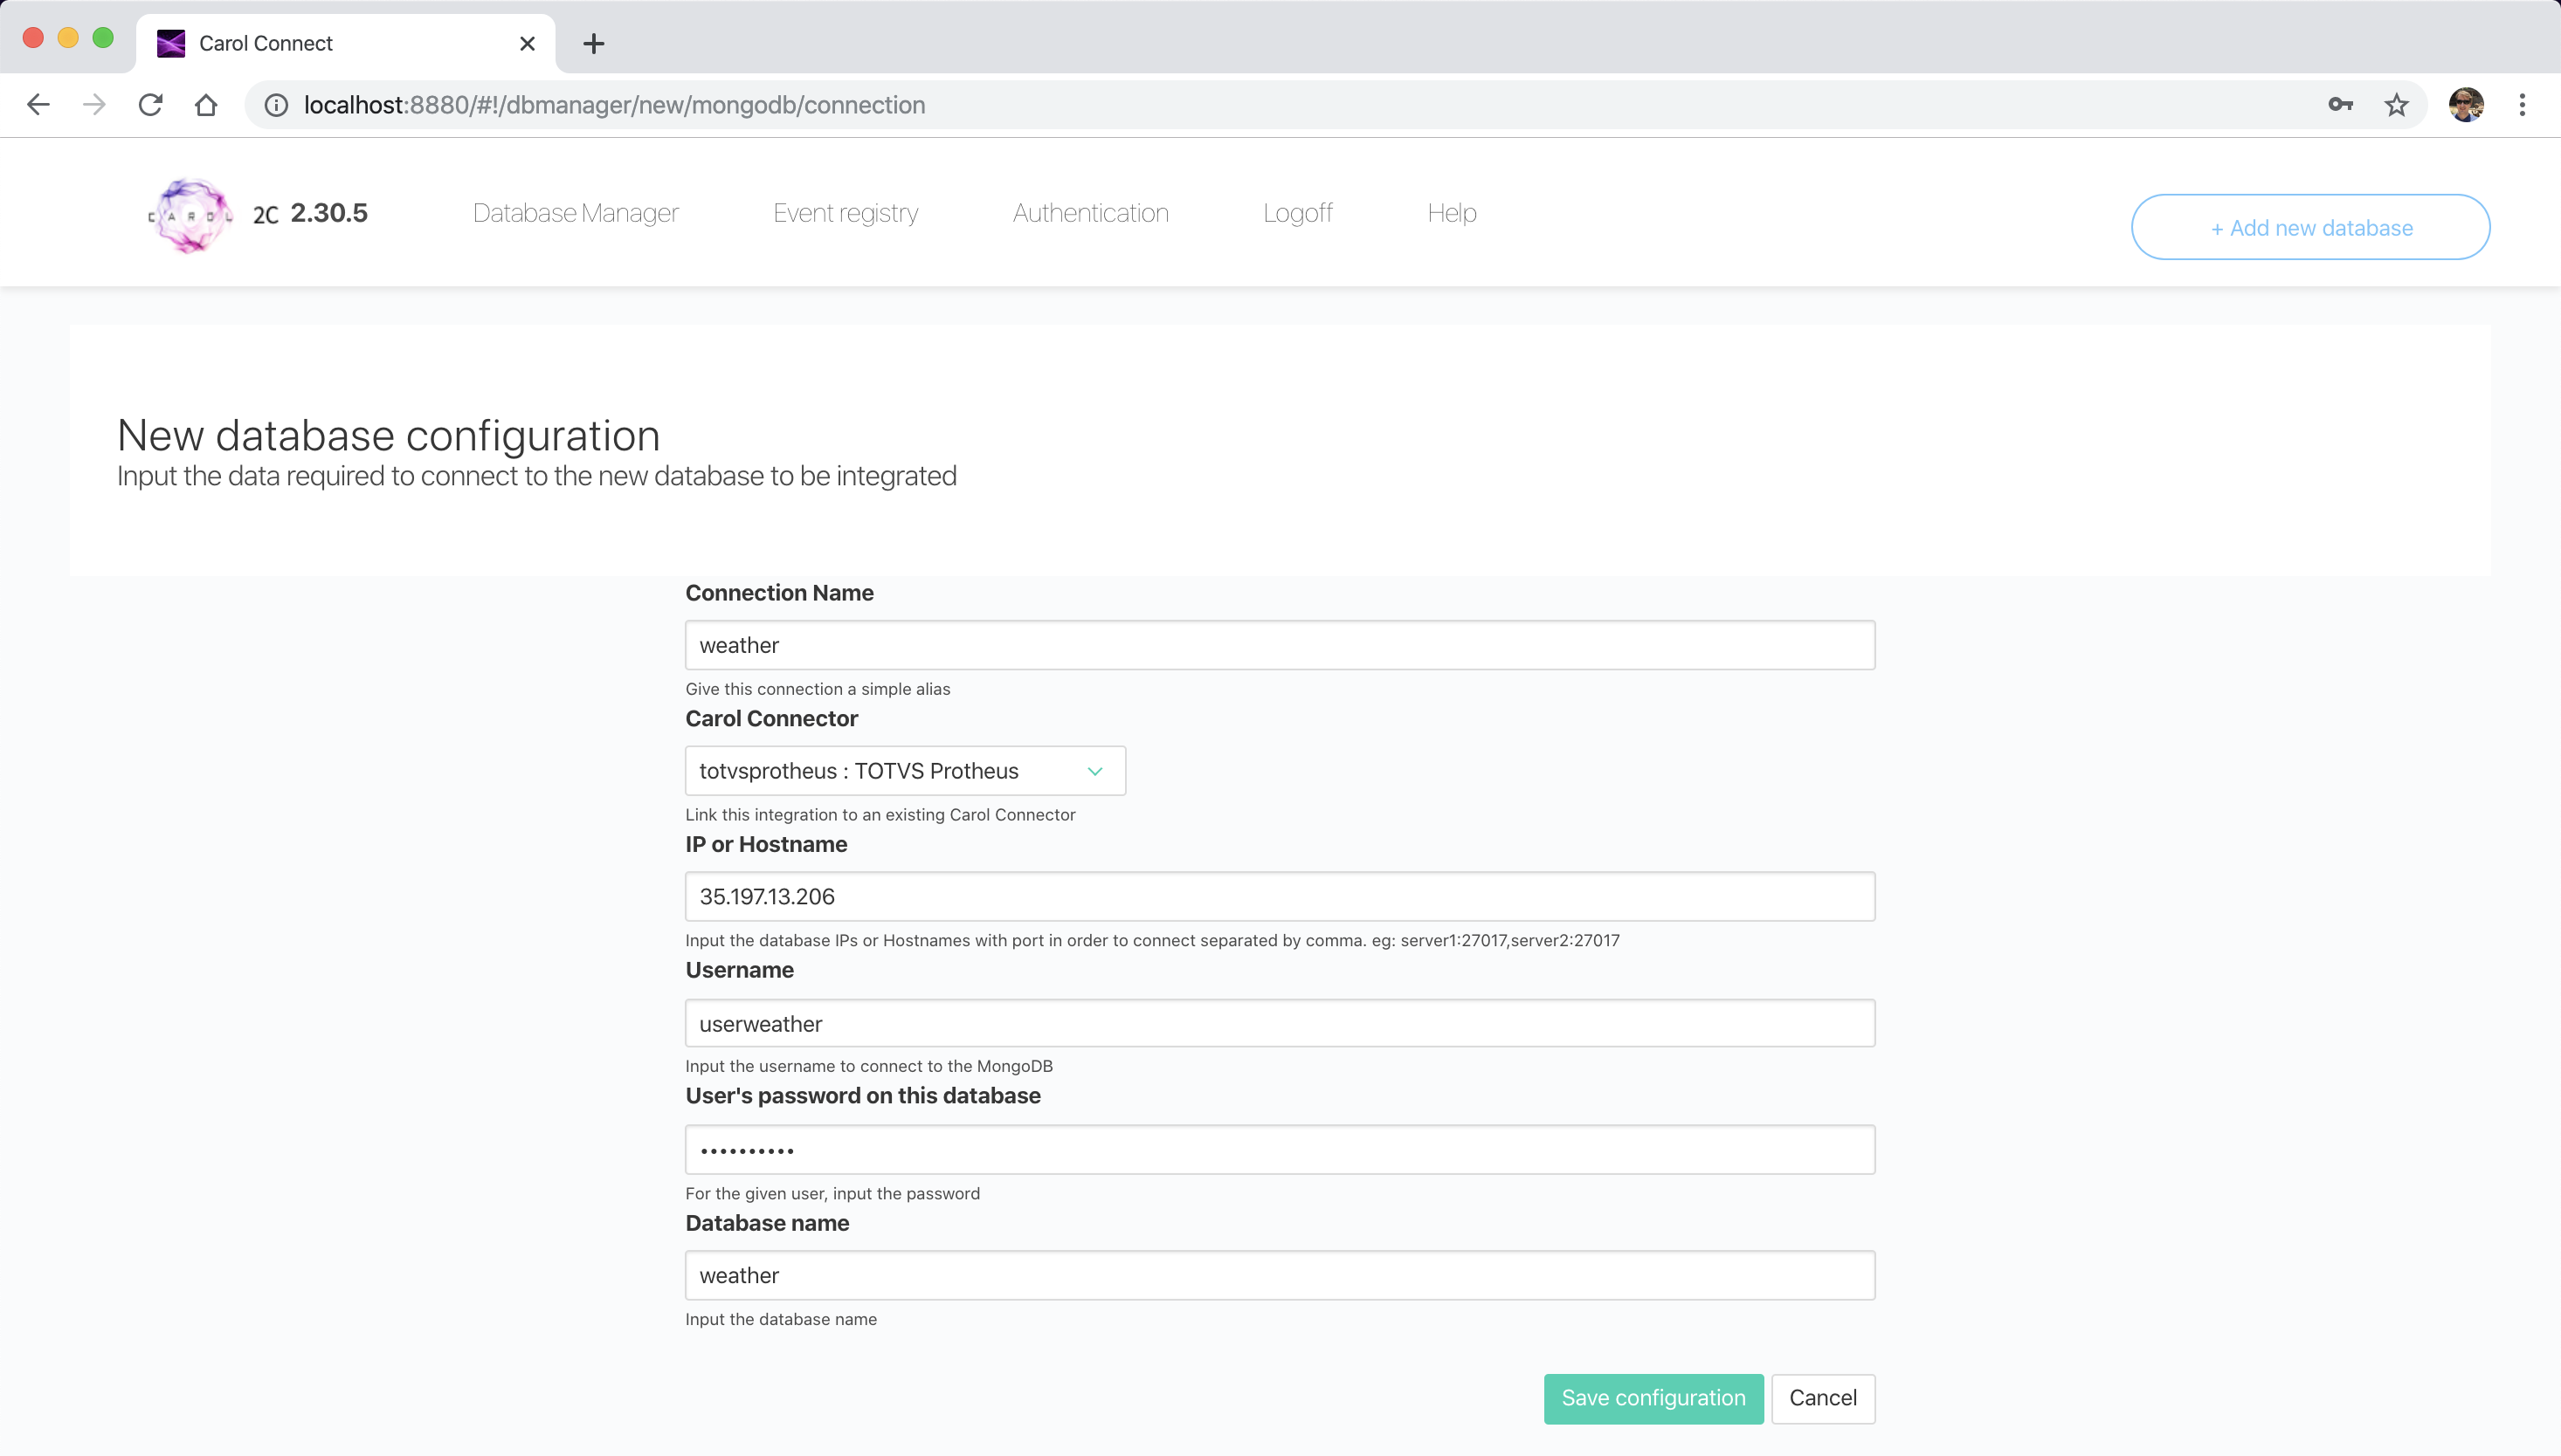The height and width of the screenshot is (1456, 2561).
Task: Click Logoff in the navigation bar
Action: [x=1297, y=213]
